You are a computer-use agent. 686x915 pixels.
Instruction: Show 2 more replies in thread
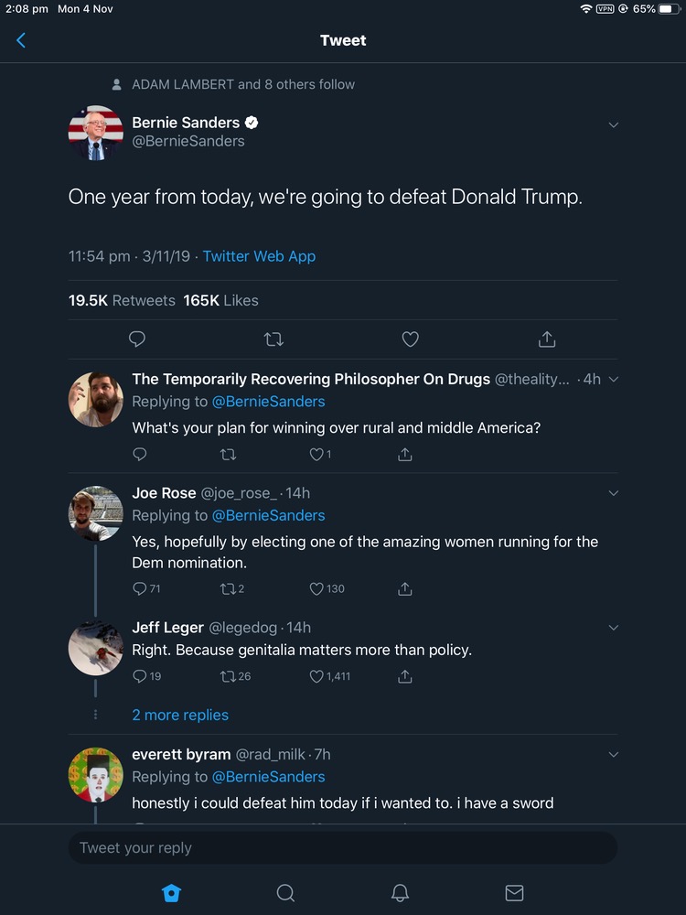tap(180, 715)
